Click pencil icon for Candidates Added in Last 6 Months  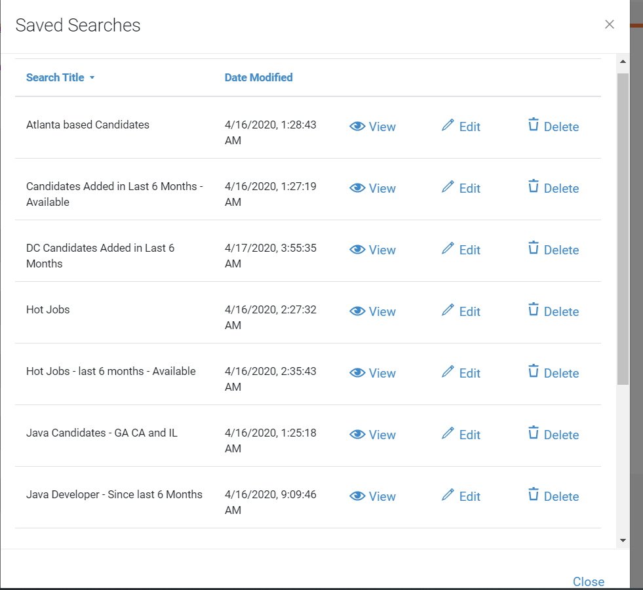448,187
